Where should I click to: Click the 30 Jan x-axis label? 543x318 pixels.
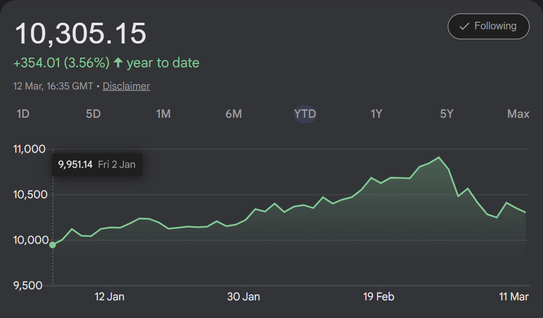pos(243,297)
